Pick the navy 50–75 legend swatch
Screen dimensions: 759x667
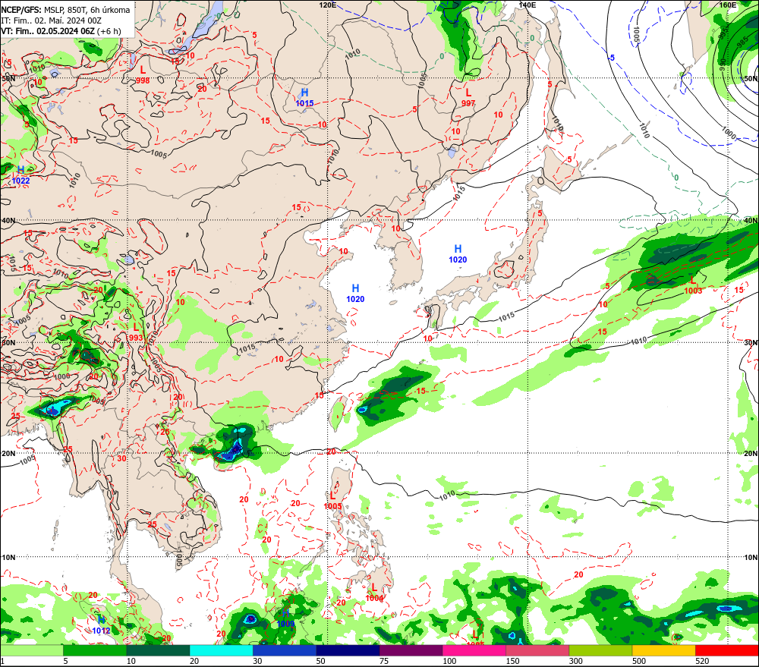348,650
